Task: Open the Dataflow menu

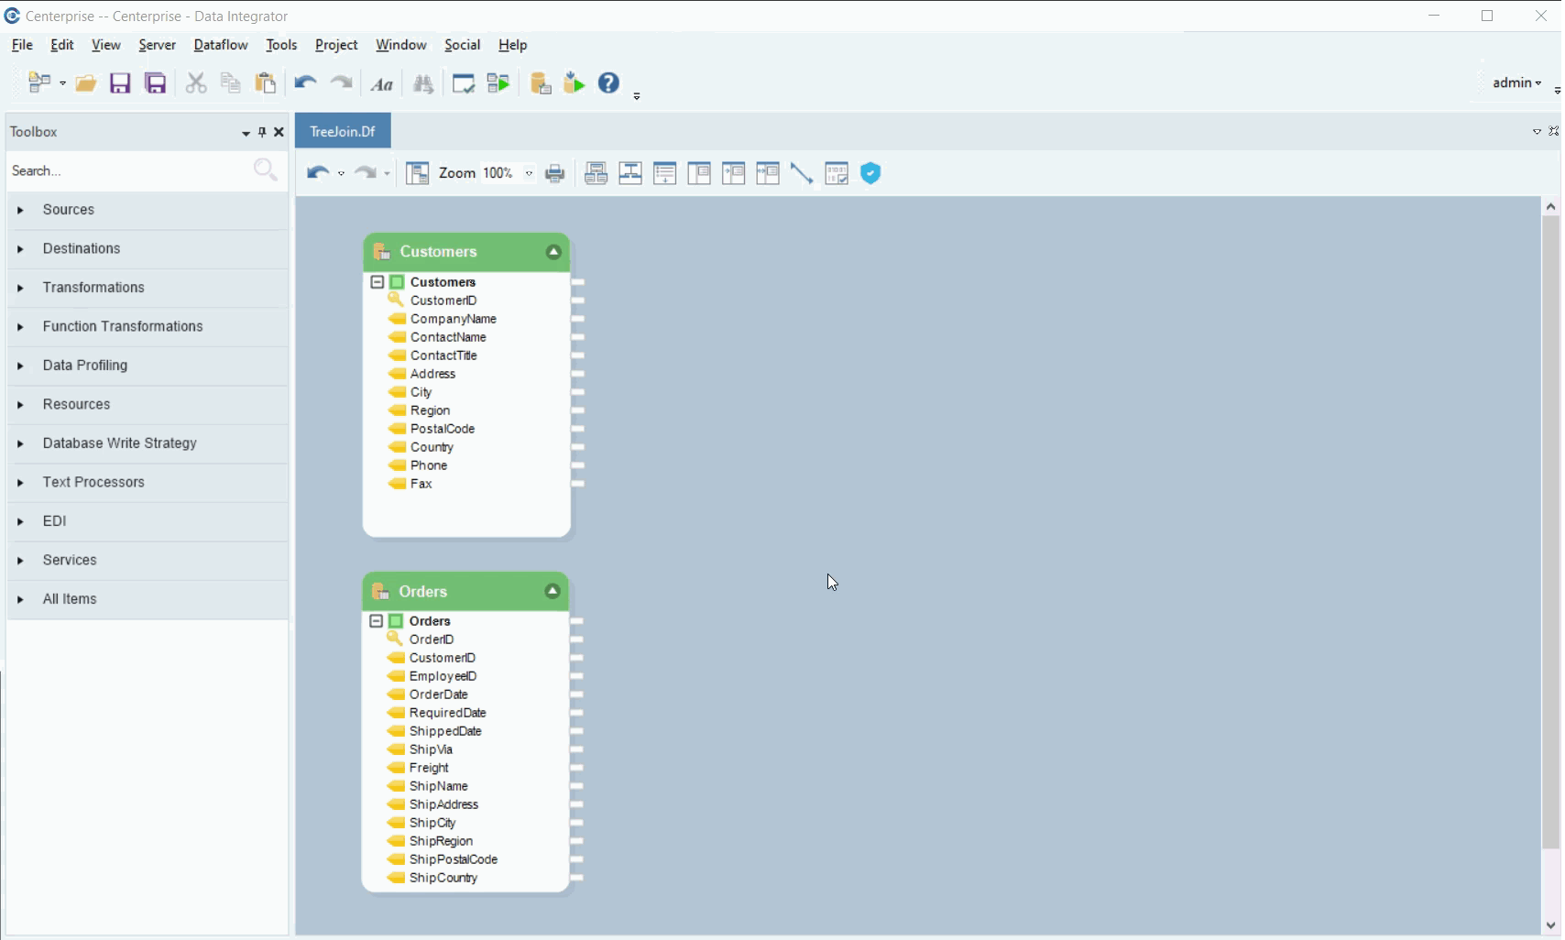Action: [220, 45]
